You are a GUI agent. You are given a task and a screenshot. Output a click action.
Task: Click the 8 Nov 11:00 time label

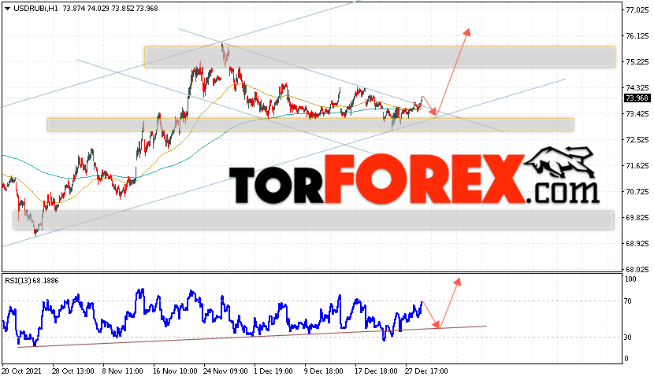click(x=122, y=371)
